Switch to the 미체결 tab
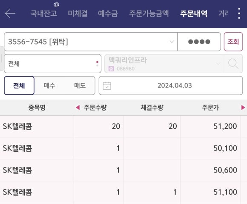This screenshot has width=247, height=204. (x=78, y=13)
